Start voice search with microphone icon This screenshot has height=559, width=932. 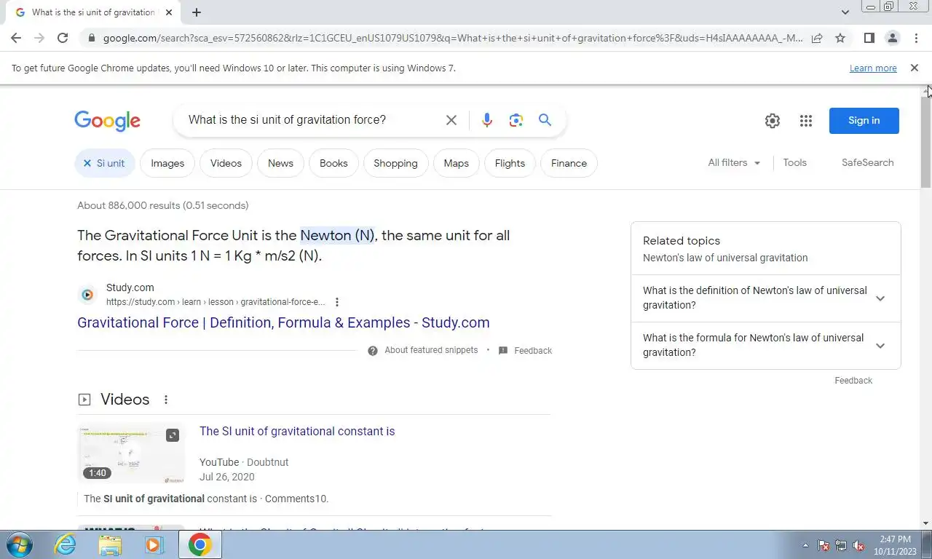(x=487, y=120)
